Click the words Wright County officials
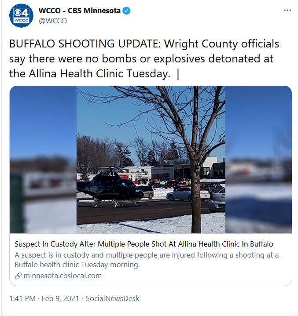The height and width of the screenshot is (316, 298). (x=221, y=44)
